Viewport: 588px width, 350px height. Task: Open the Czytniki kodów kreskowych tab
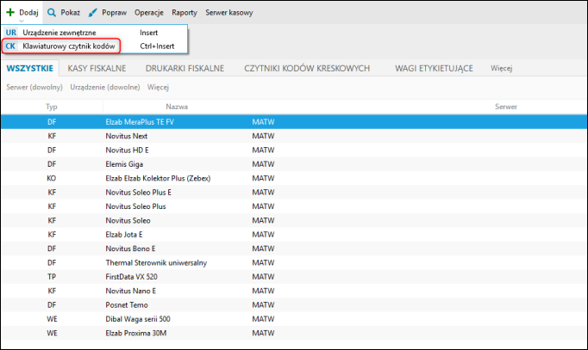(x=307, y=68)
